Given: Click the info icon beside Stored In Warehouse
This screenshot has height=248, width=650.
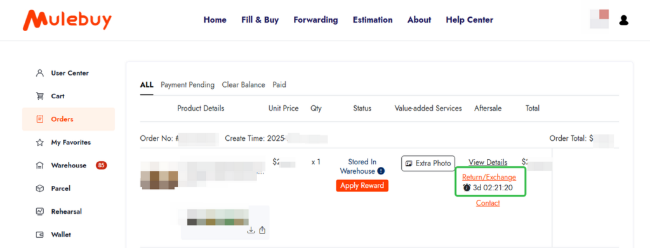Looking at the screenshot, I should click(x=381, y=171).
